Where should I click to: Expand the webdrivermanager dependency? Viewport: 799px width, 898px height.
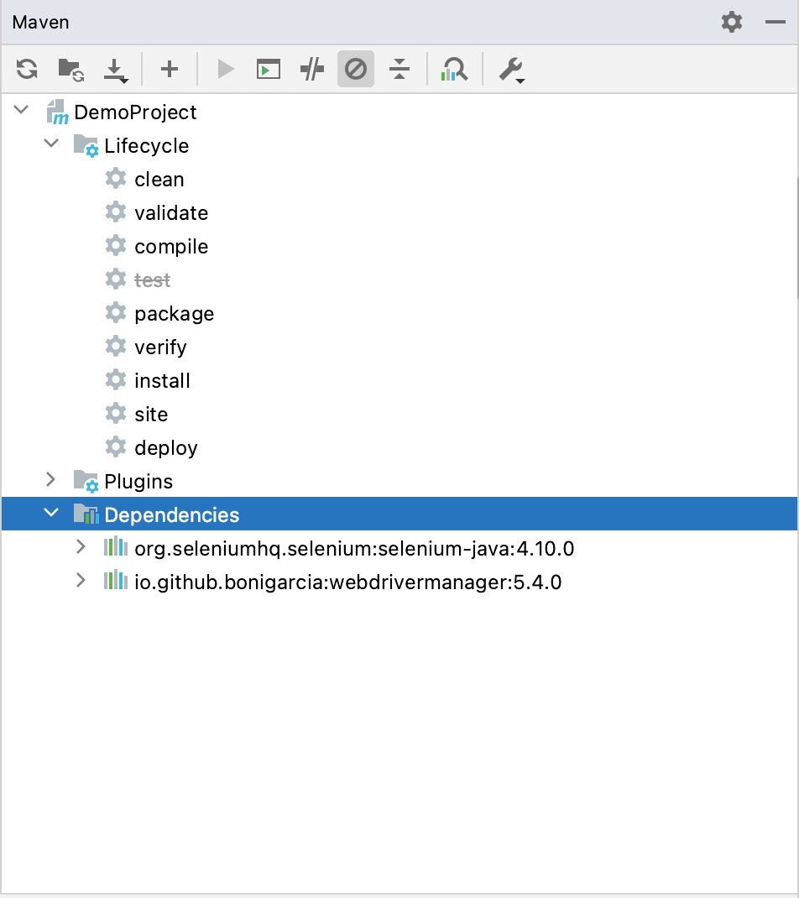click(80, 581)
